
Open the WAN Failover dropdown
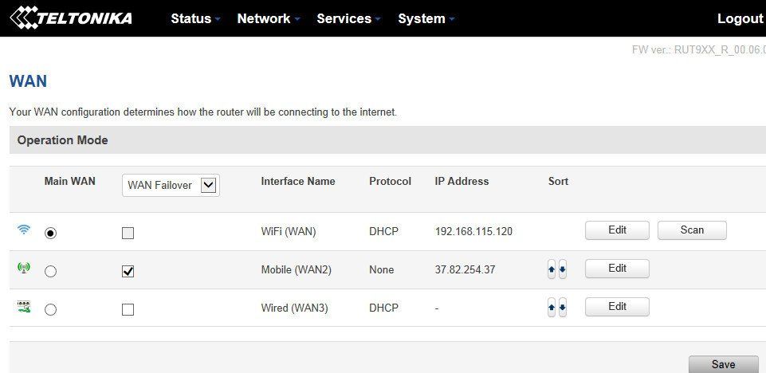172,185
